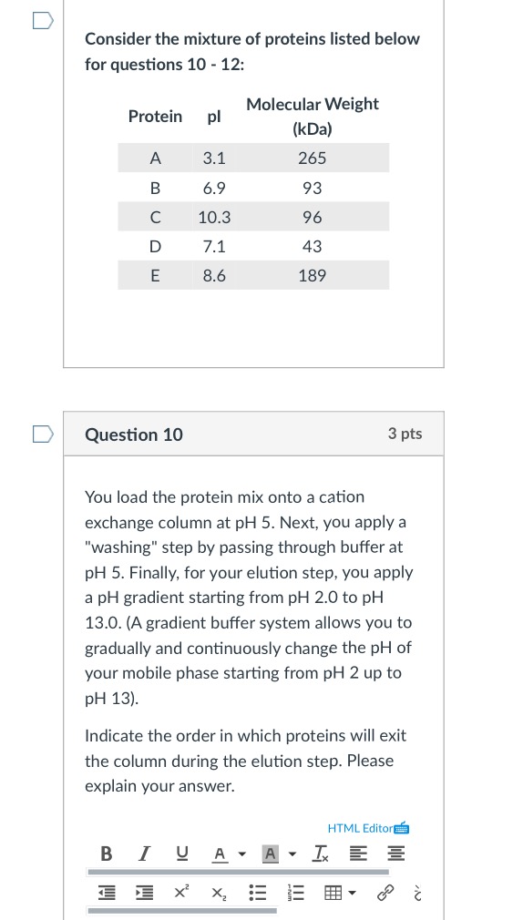Image resolution: width=513 pixels, height=920 pixels.
Task: Clear formatting with the Tx icon
Action: coord(321,854)
